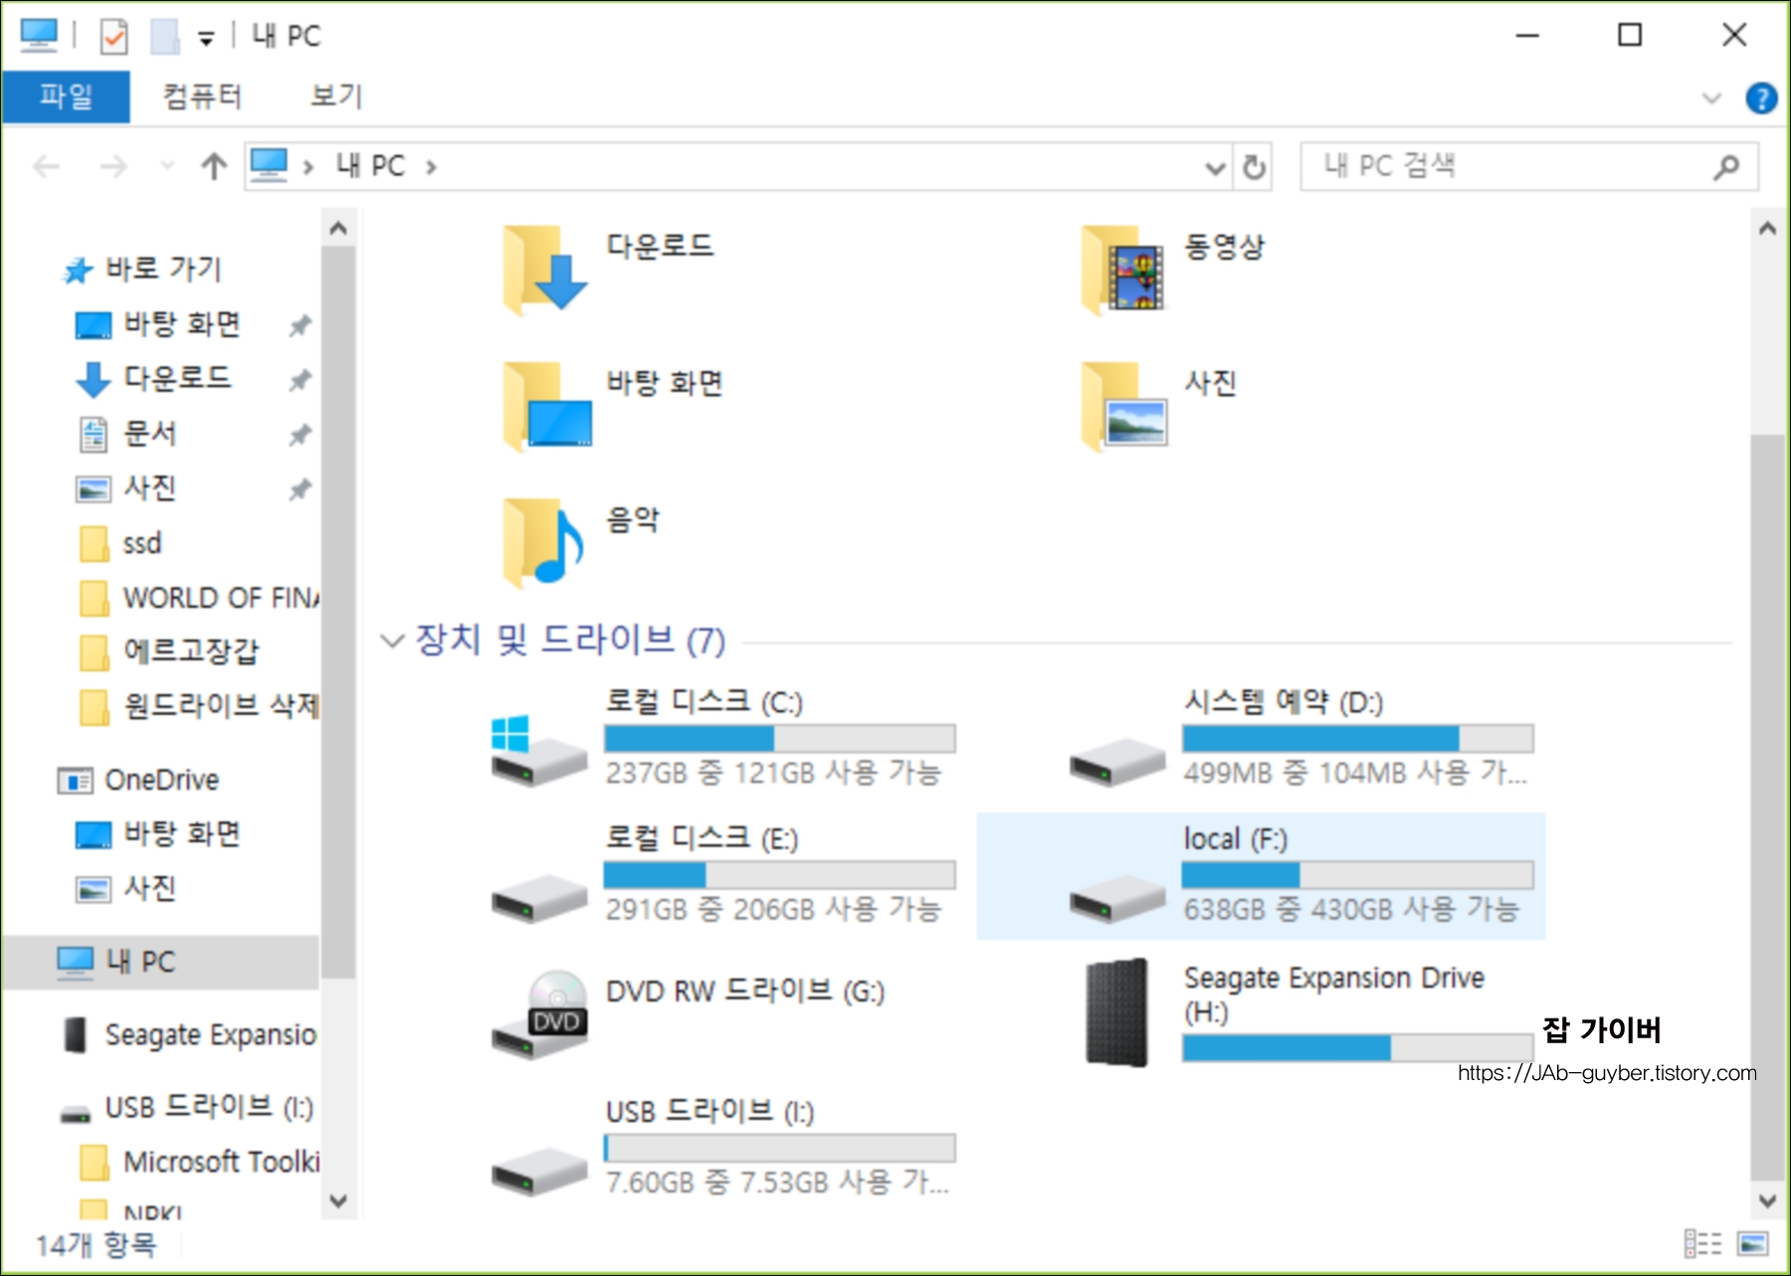The image size is (1791, 1276).
Task: Collapse the 장치 및 드라이브 (7) section
Action: pos(392,640)
